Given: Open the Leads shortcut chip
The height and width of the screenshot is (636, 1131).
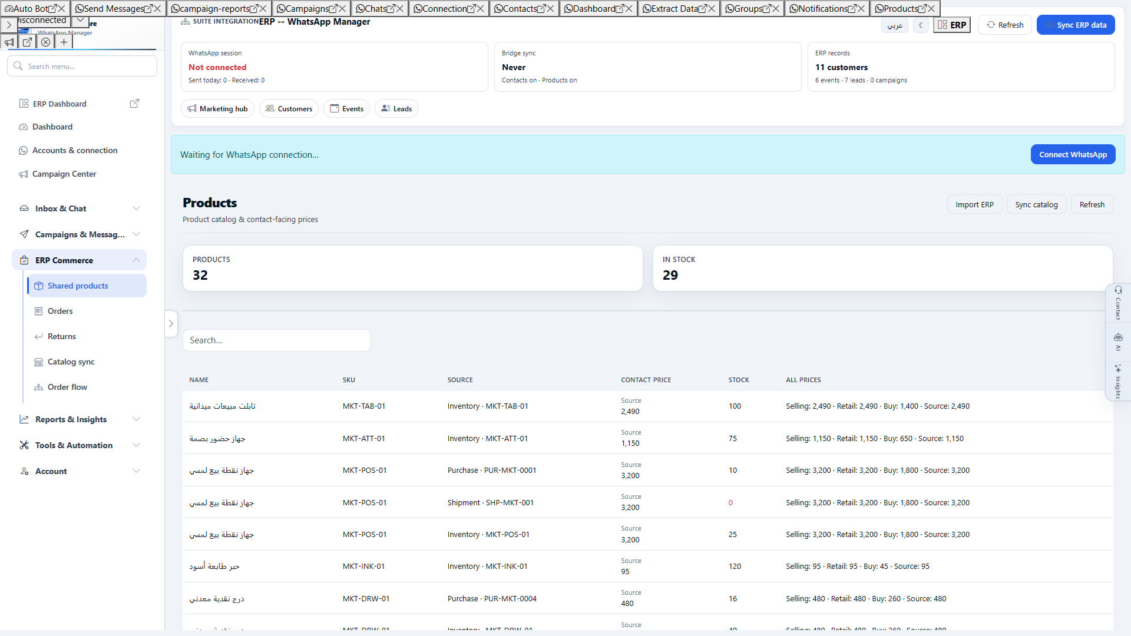Looking at the screenshot, I should (x=396, y=108).
